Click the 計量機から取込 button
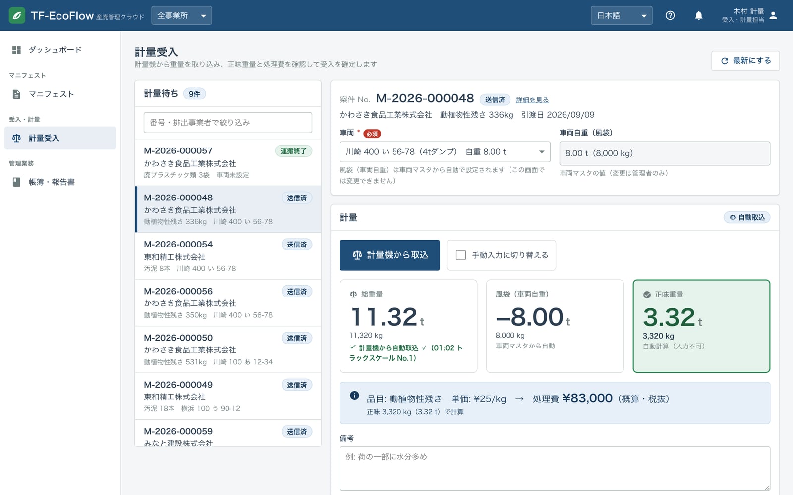This screenshot has height=495, width=793. pyautogui.click(x=390, y=255)
